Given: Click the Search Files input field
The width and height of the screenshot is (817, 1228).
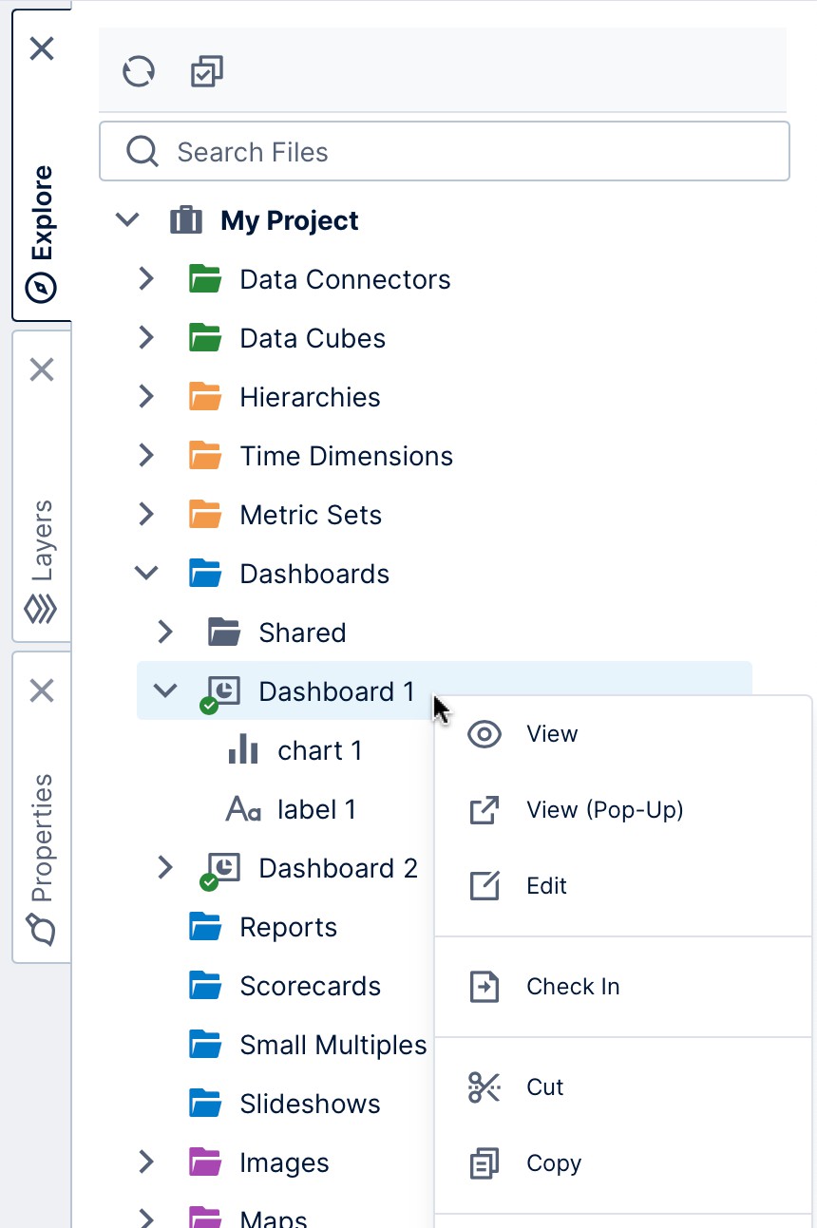Looking at the screenshot, I should pos(456,152).
